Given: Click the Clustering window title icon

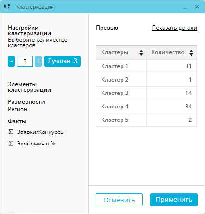Looking at the screenshot, I should click(7, 7).
